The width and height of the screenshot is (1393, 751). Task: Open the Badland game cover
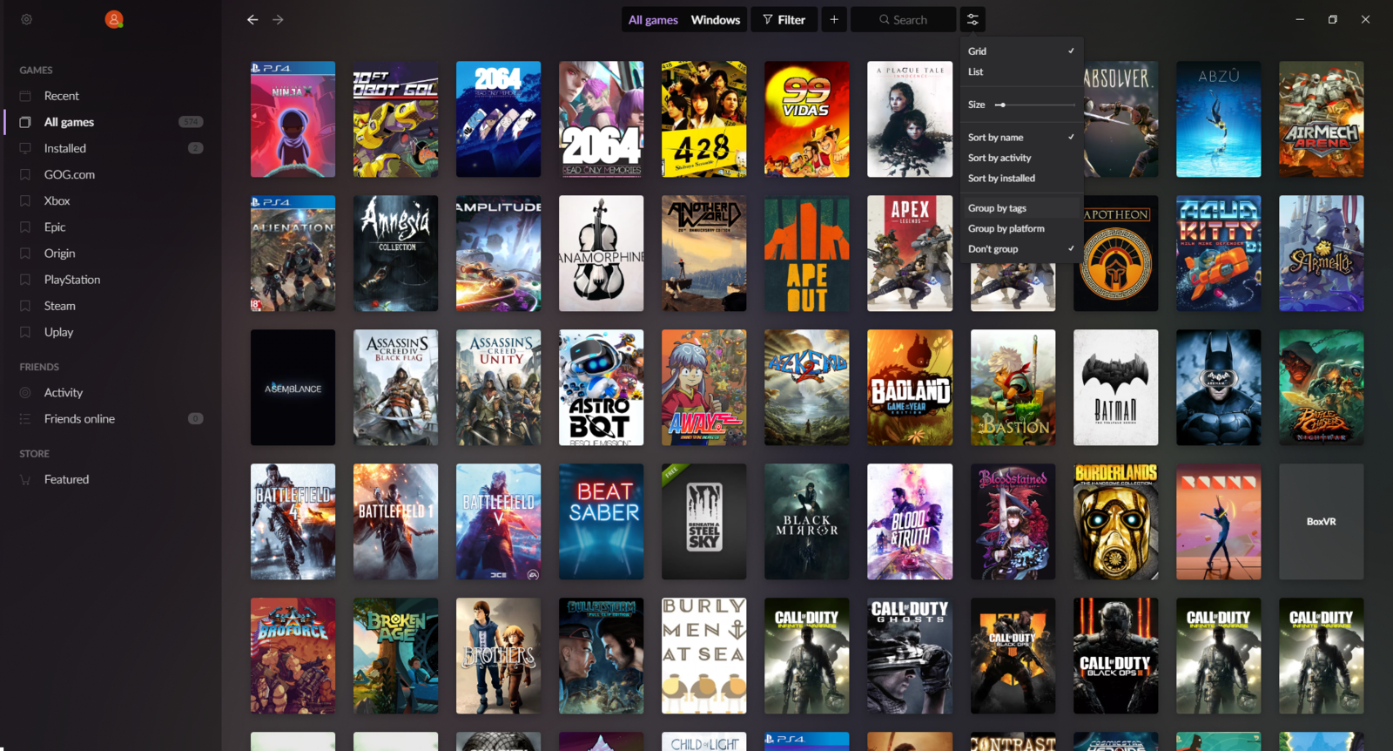click(x=910, y=388)
